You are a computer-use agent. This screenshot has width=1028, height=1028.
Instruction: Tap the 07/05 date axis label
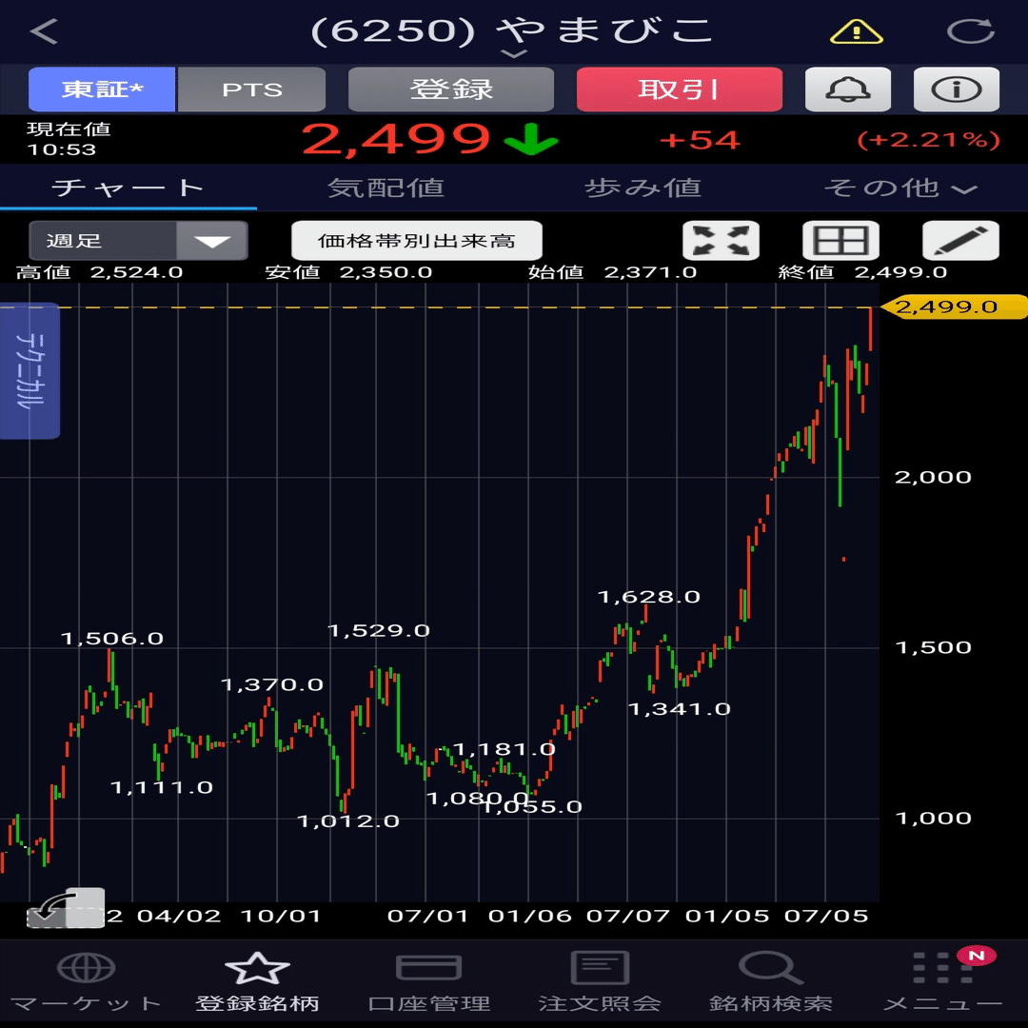point(826,916)
